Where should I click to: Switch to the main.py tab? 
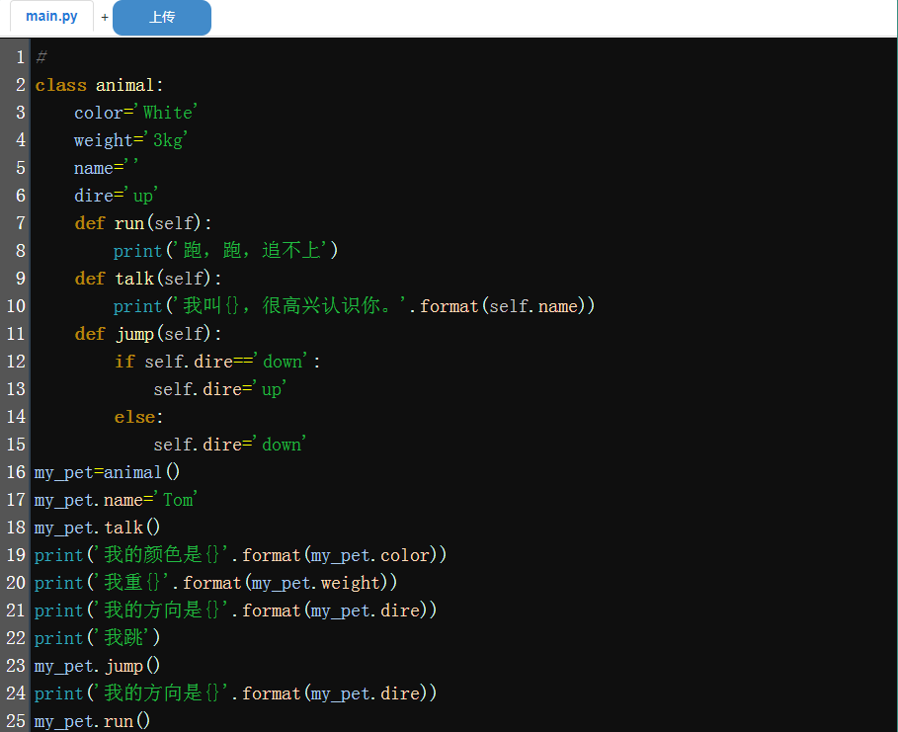pyautogui.click(x=51, y=17)
